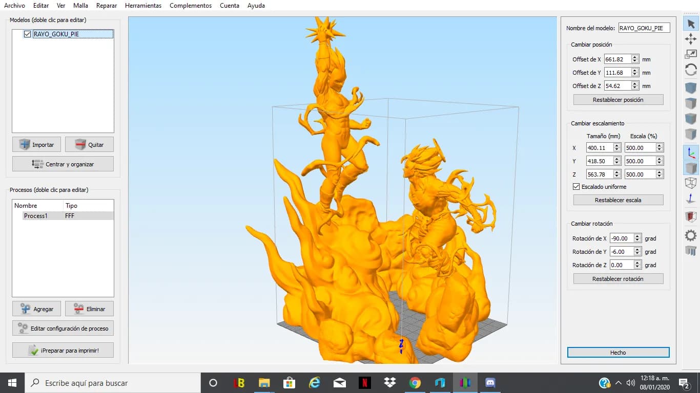Click the ¡Preparar para imprimir! button
Screen dimensions: 700x393
coord(63,351)
